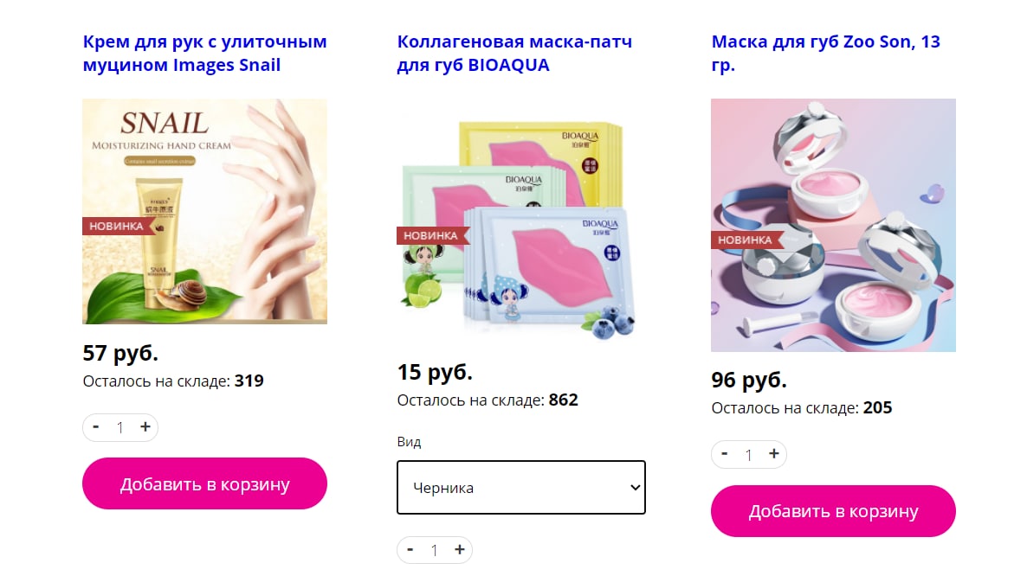Decrease quantity of Zoo Son lip mask
The image size is (1027, 576).
click(x=725, y=454)
